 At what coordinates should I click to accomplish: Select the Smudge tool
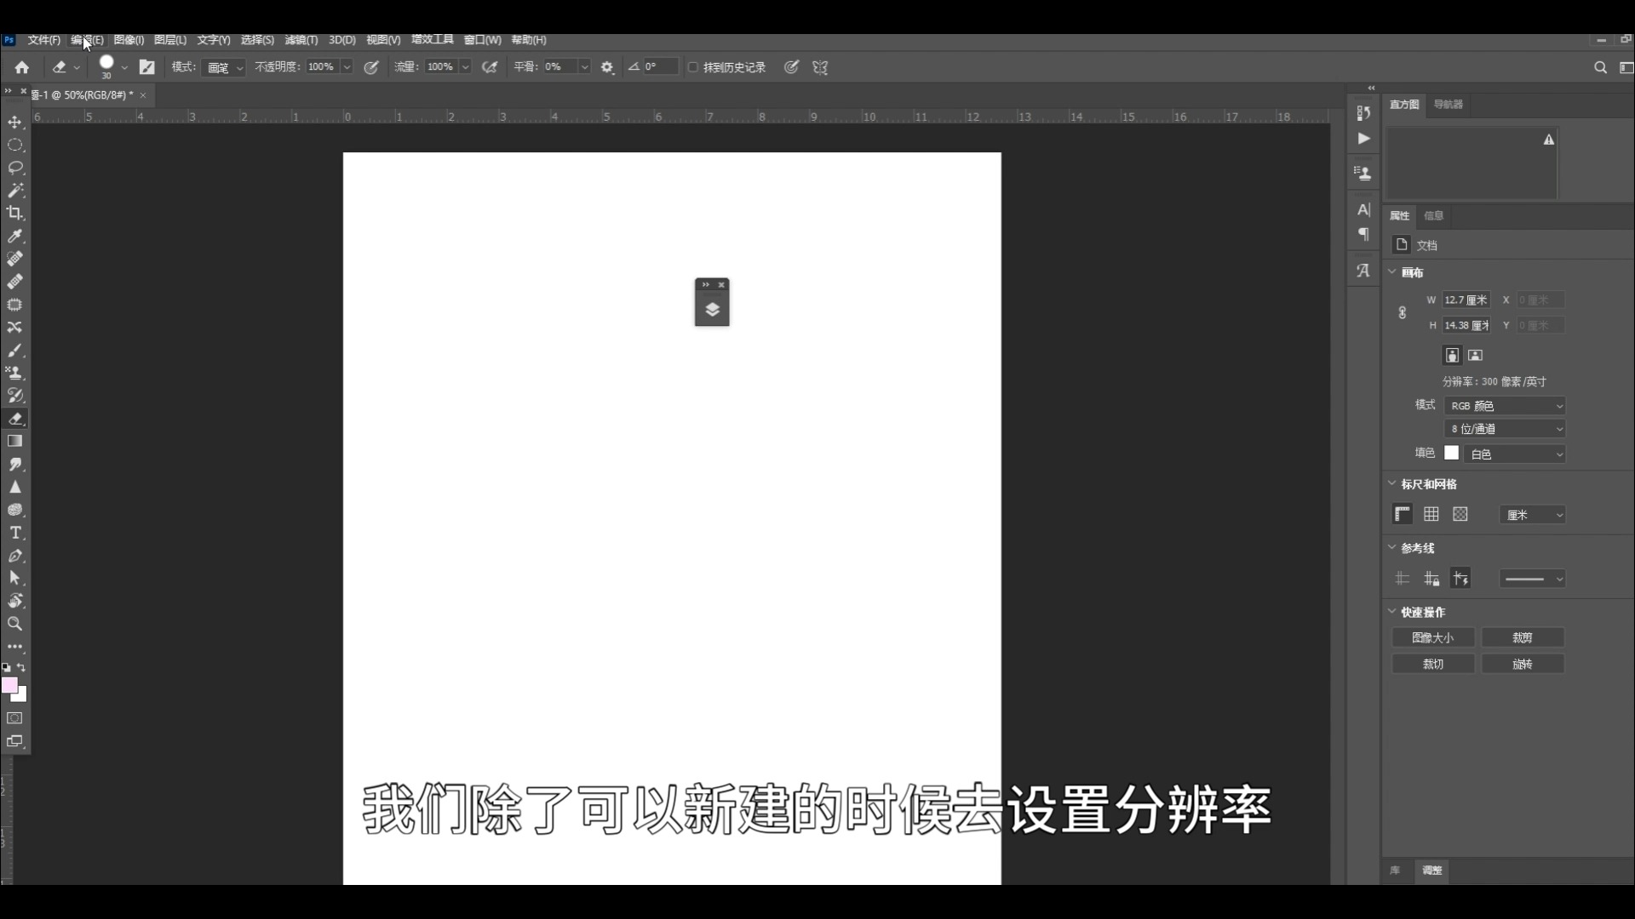click(15, 464)
